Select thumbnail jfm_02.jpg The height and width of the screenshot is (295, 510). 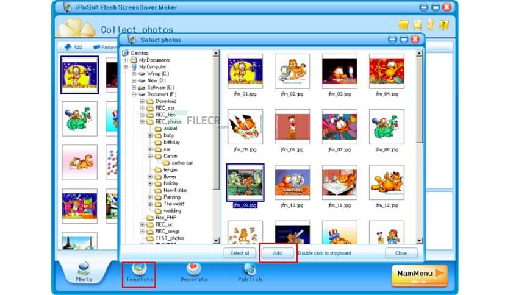(292, 71)
